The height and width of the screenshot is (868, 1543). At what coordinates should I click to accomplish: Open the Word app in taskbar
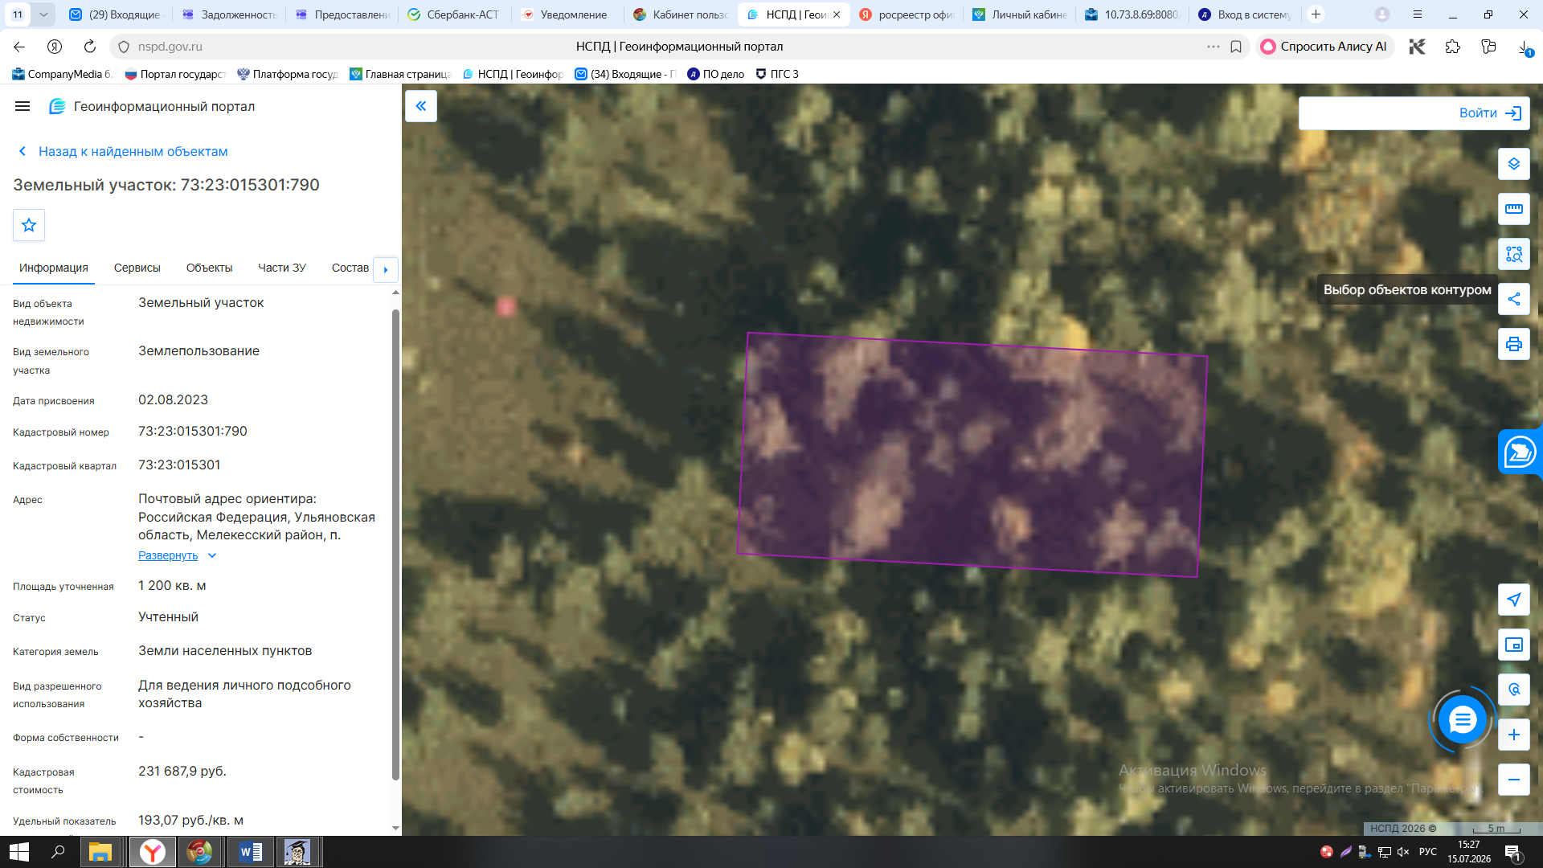point(250,852)
